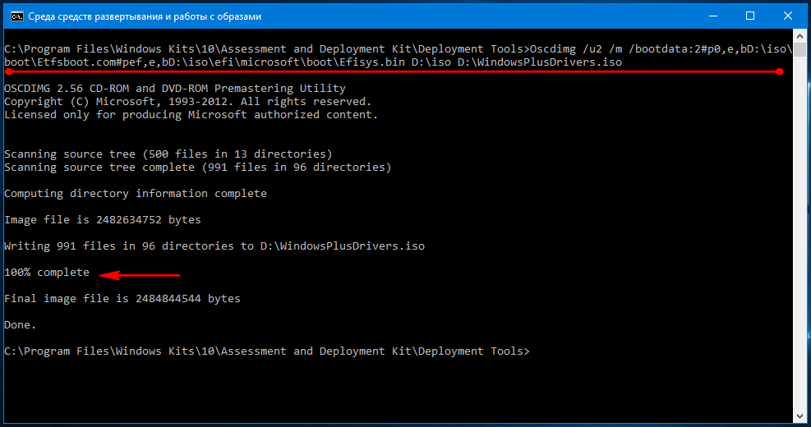811x427 pixels.
Task: Click the command prompt icon in title bar
Action: tap(16, 16)
